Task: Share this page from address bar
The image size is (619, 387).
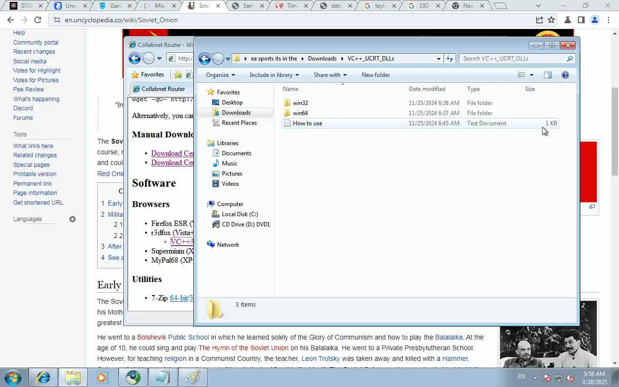Action: coord(539,20)
